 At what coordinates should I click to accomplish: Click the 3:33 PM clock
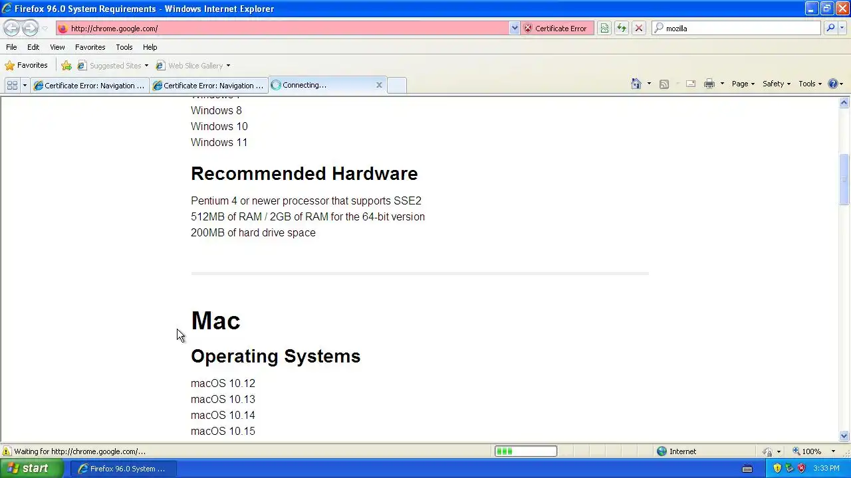tap(826, 469)
